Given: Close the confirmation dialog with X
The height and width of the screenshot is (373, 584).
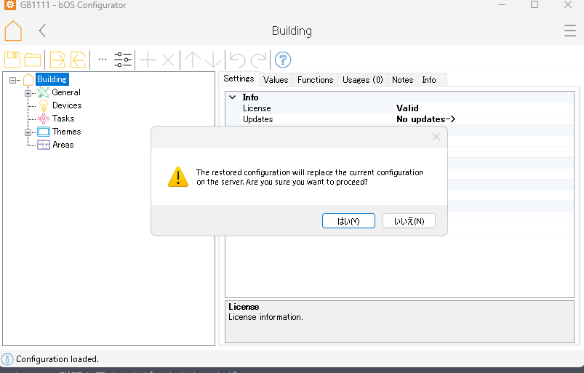Looking at the screenshot, I should click(436, 137).
